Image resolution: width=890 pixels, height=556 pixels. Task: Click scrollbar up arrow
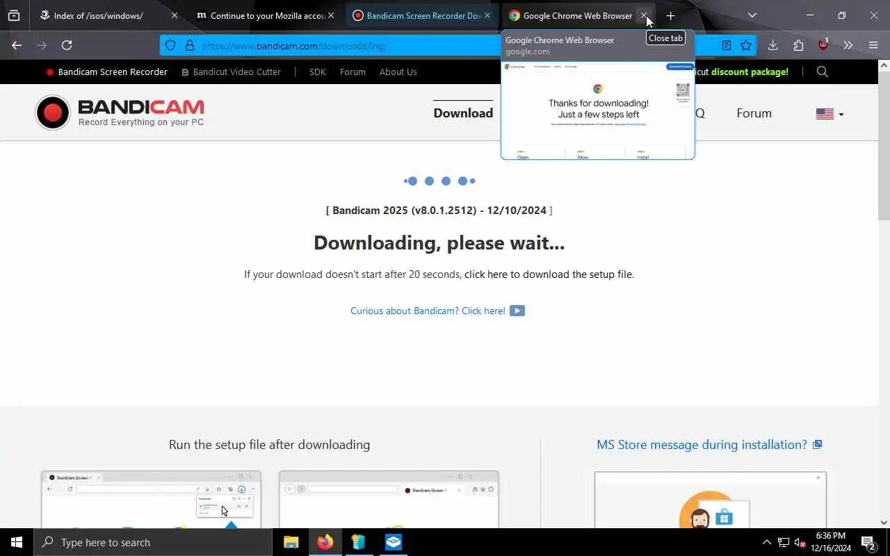tap(884, 65)
